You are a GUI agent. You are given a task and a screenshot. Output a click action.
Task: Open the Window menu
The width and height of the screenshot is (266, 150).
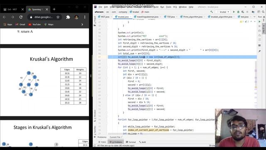183,7
